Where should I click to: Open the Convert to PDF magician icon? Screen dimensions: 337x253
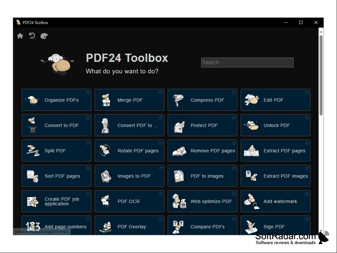[x=33, y=125]
